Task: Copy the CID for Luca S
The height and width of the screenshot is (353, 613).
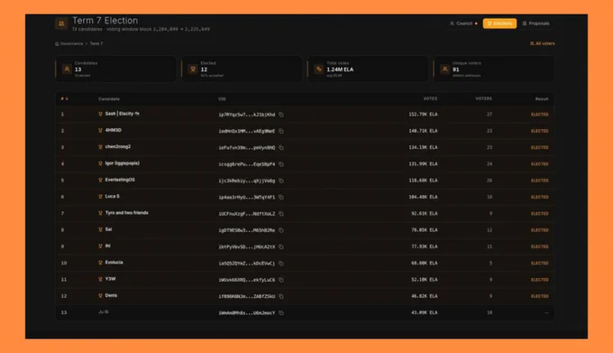Action: (281, 197)
